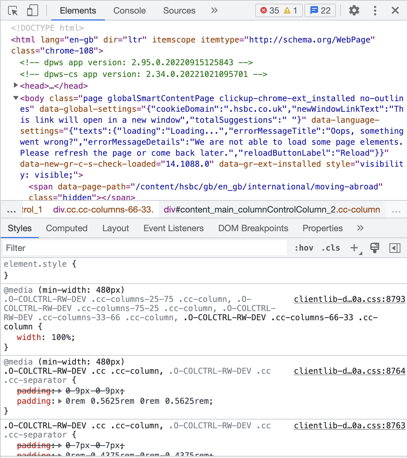407x458 pixels.
Task: Open the computed styles sidebar toggle icon
Action: tap(395, 248)
